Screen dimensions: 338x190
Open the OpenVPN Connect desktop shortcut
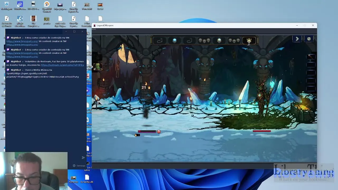pyautogui.click(x=47, y=7)
